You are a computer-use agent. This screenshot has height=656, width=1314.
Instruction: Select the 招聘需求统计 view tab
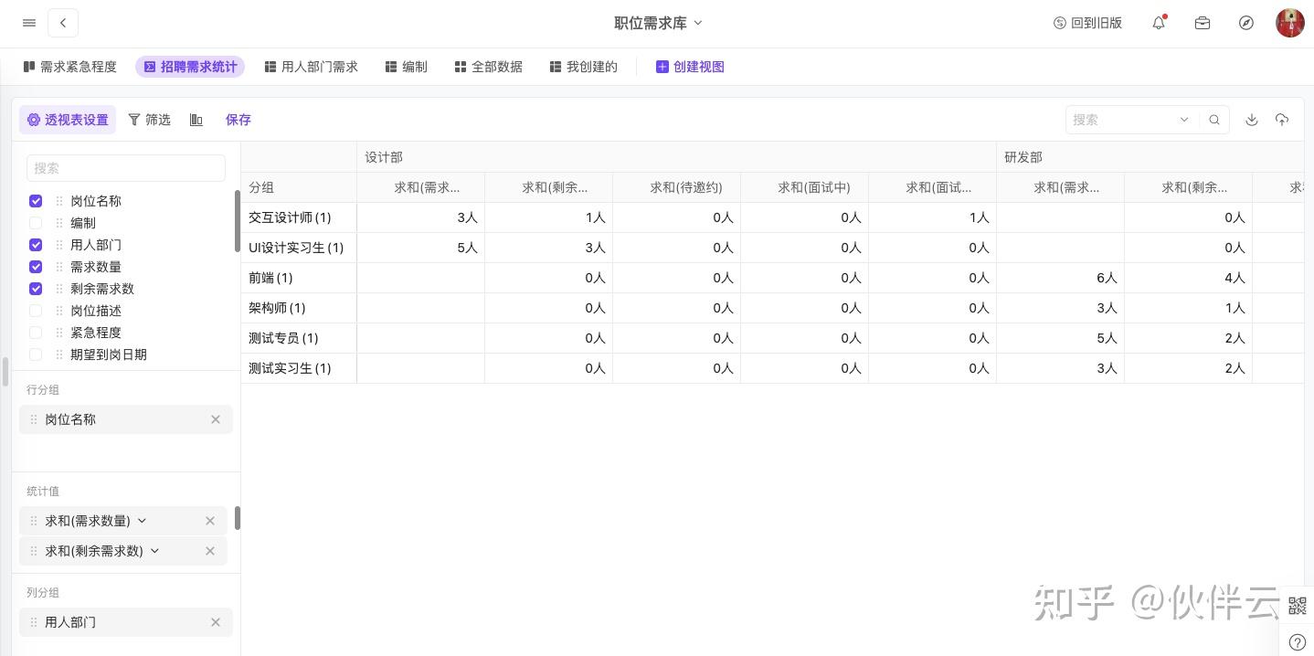[x=191, y=67]
